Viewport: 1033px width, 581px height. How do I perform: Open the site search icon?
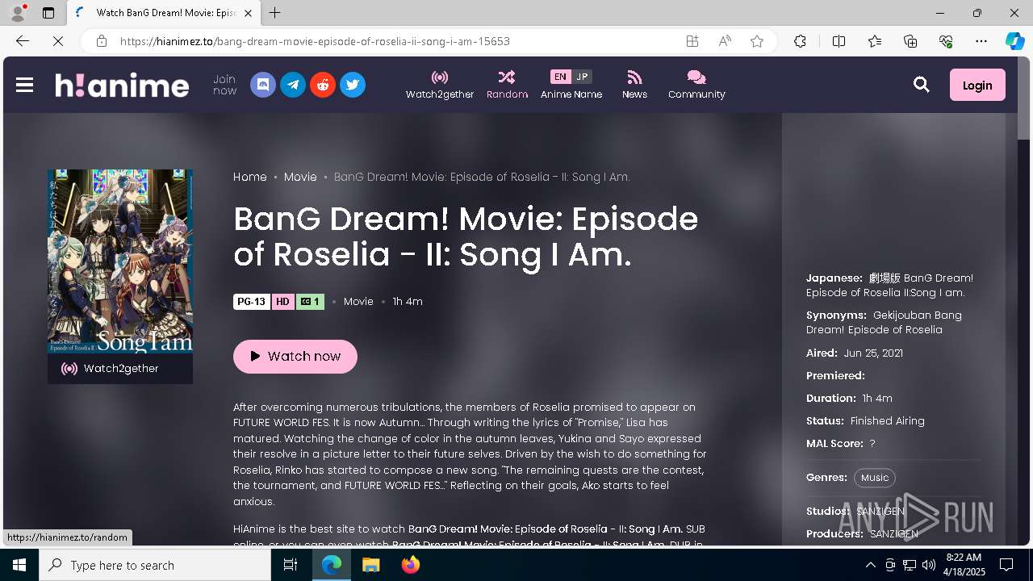(922, 85)
